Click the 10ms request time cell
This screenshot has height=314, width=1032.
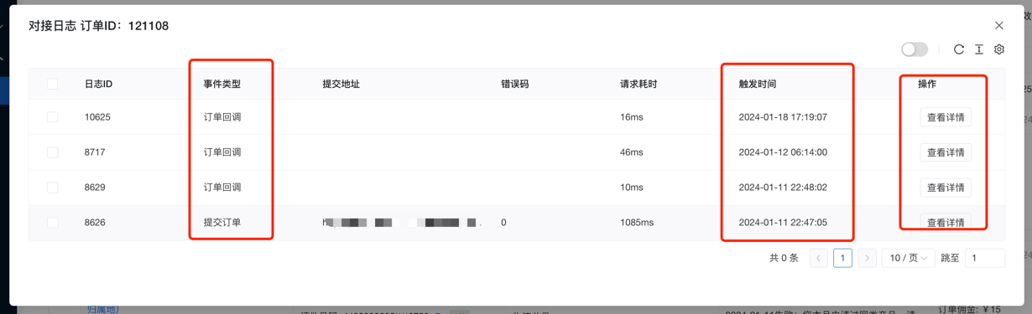[x=632, y=188]
